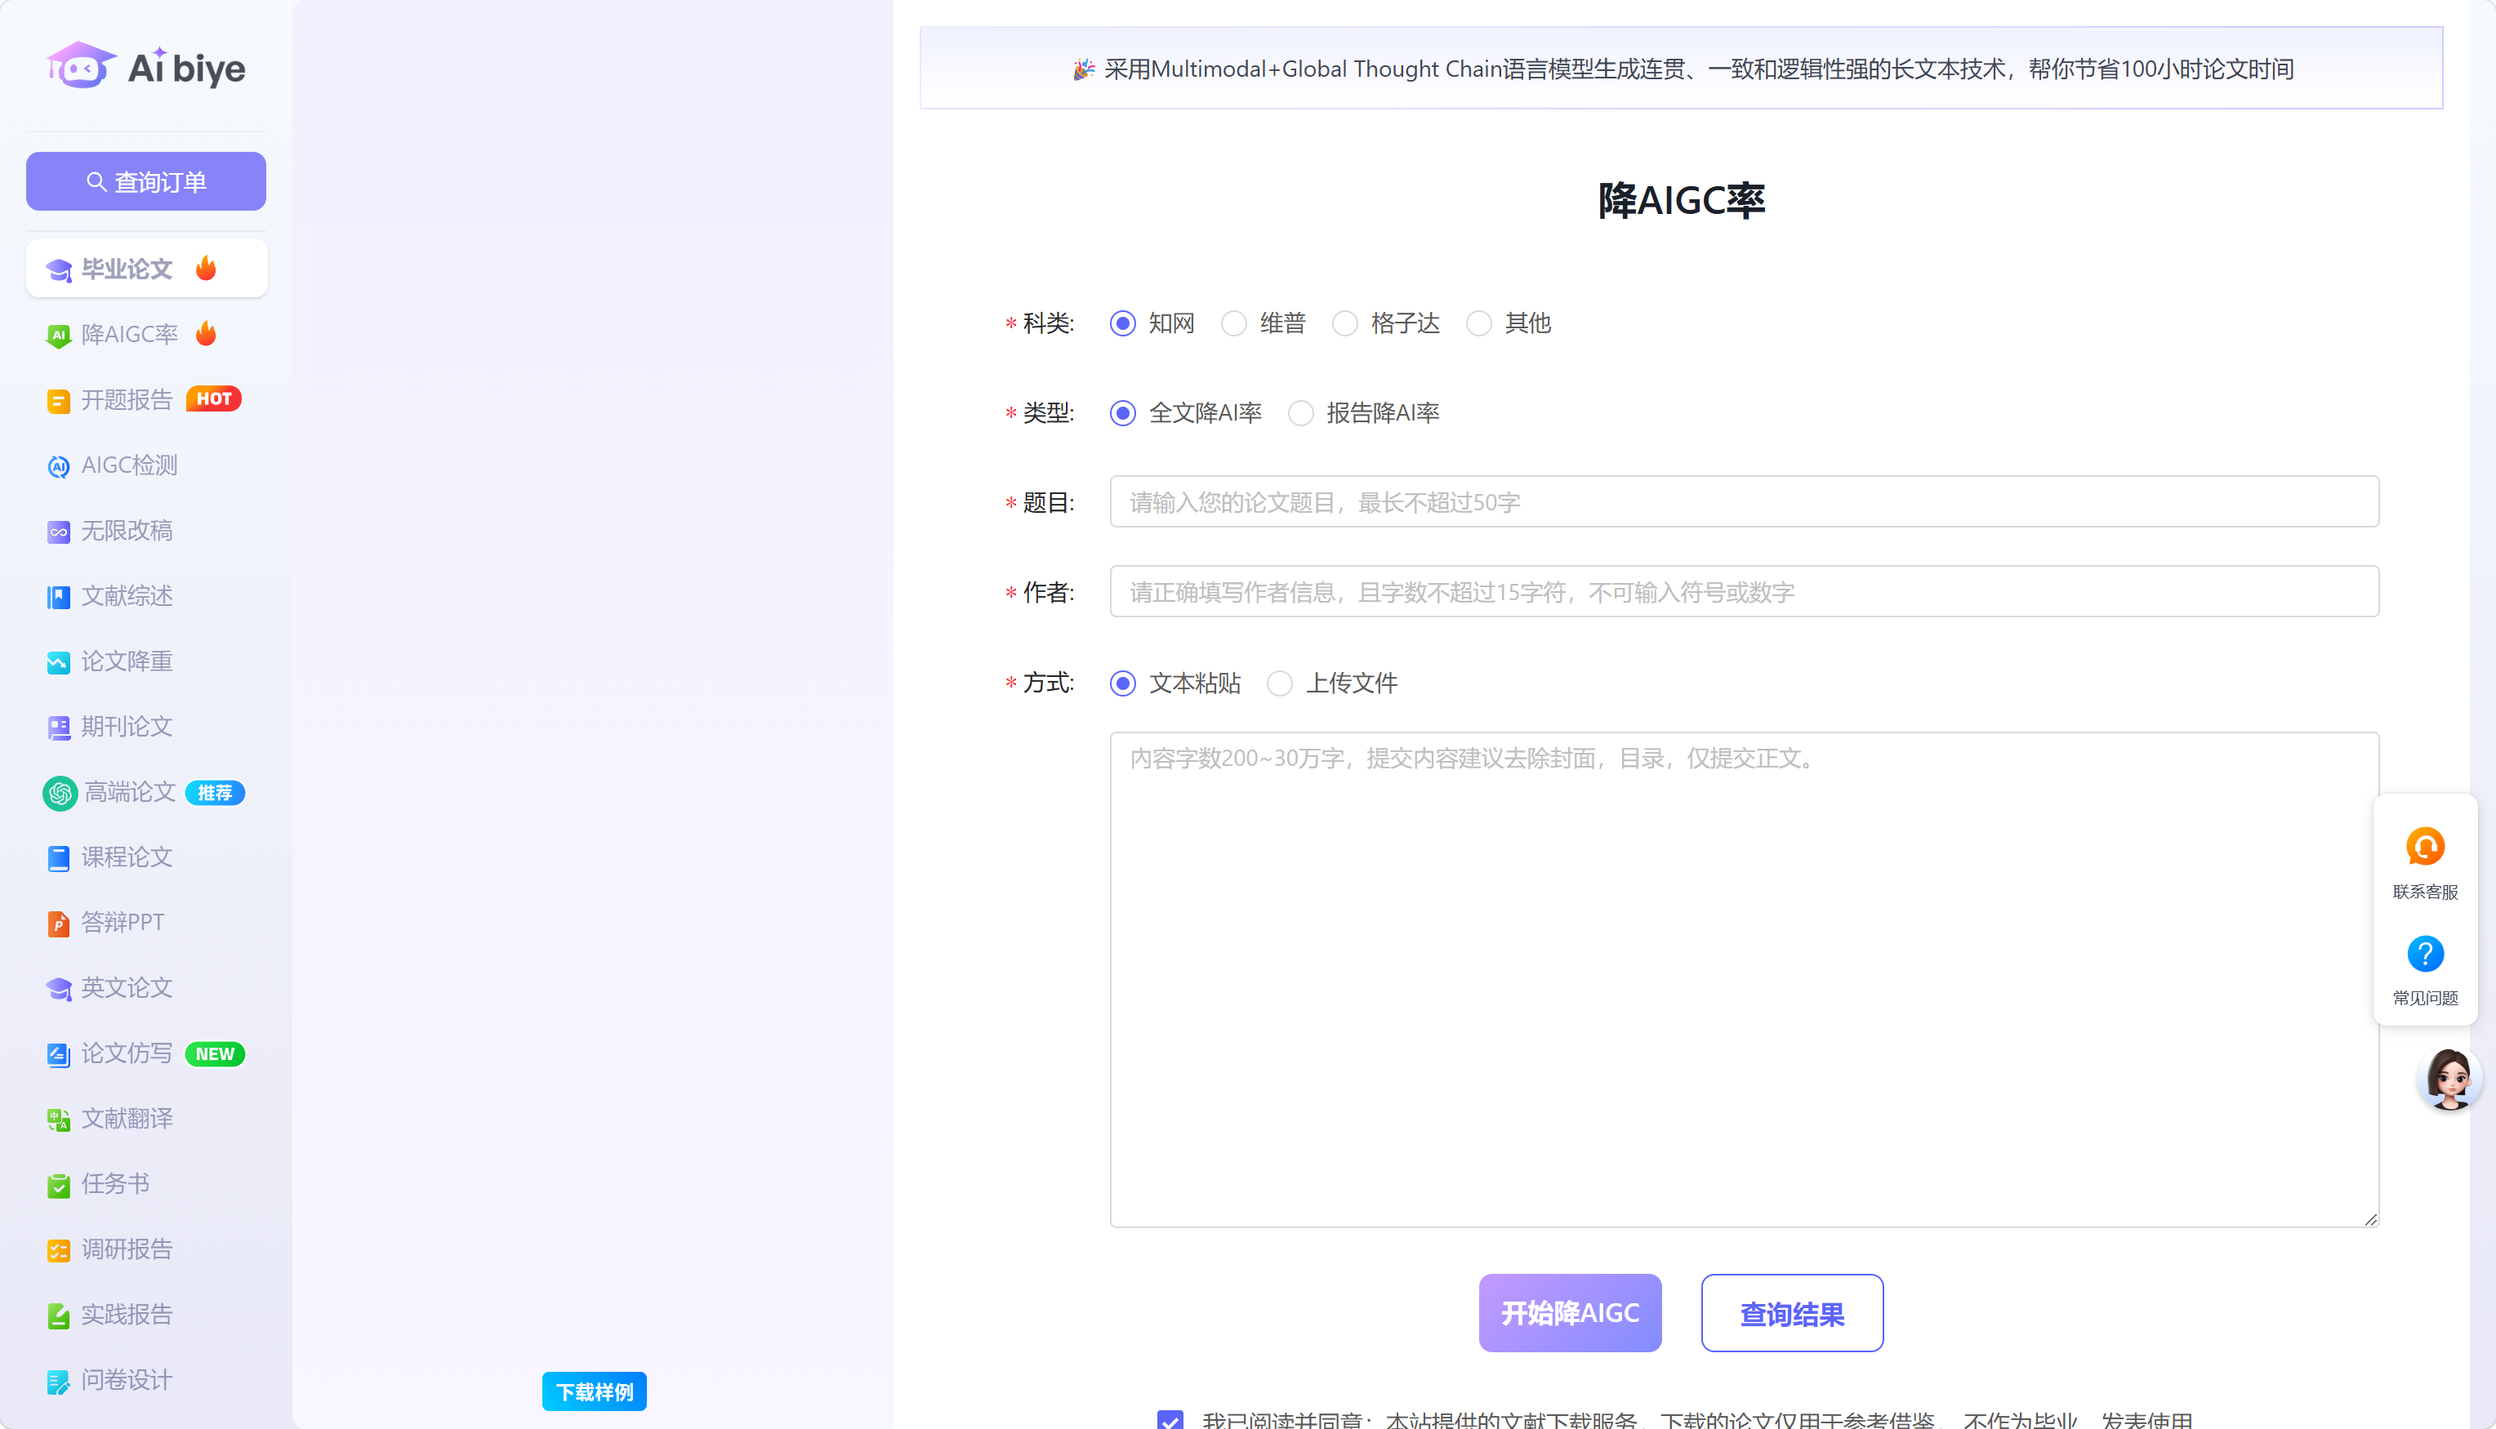
Task: Click the 问卷设计 icon
Action: [x=59, y=1382]
